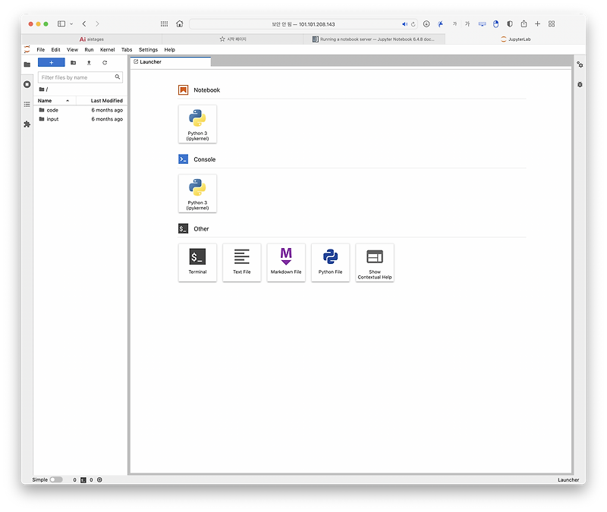This screenshot has height=512, width=607.
Task: Open Show Contextual Help from the Launcher
Action: (x=374, y=262)
